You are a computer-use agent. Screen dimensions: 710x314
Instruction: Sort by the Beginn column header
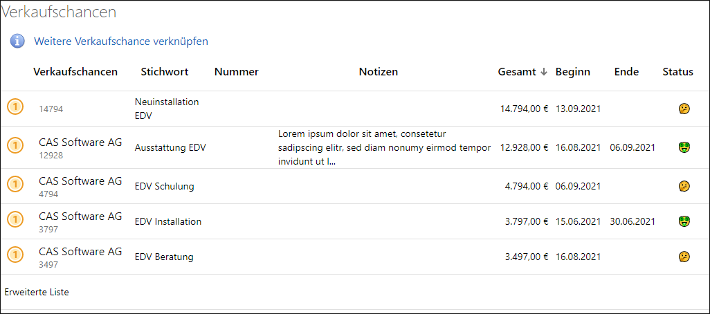(572, 72)
